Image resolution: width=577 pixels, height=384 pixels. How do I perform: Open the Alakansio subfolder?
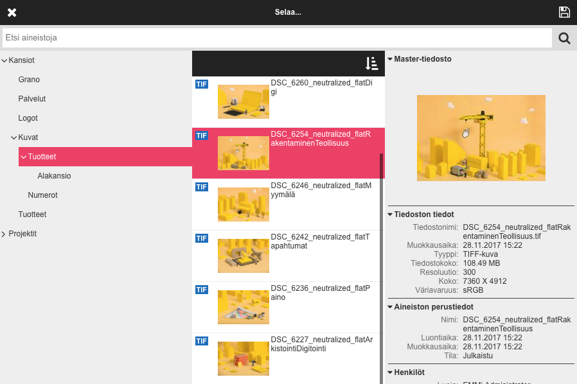(x=54, y=176)
